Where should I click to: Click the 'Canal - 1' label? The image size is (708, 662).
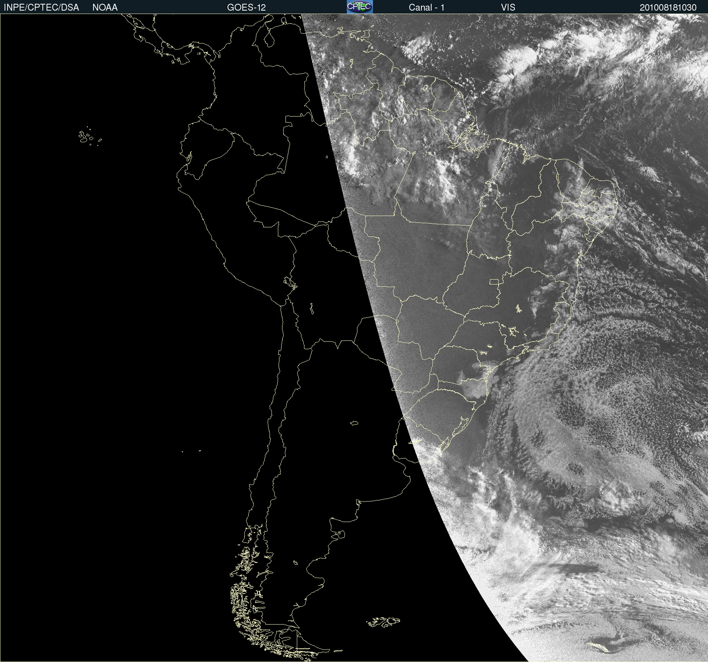427,8
